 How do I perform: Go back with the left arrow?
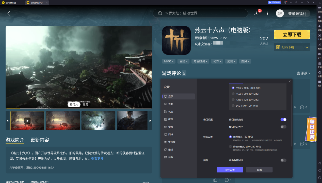(9, 13)
